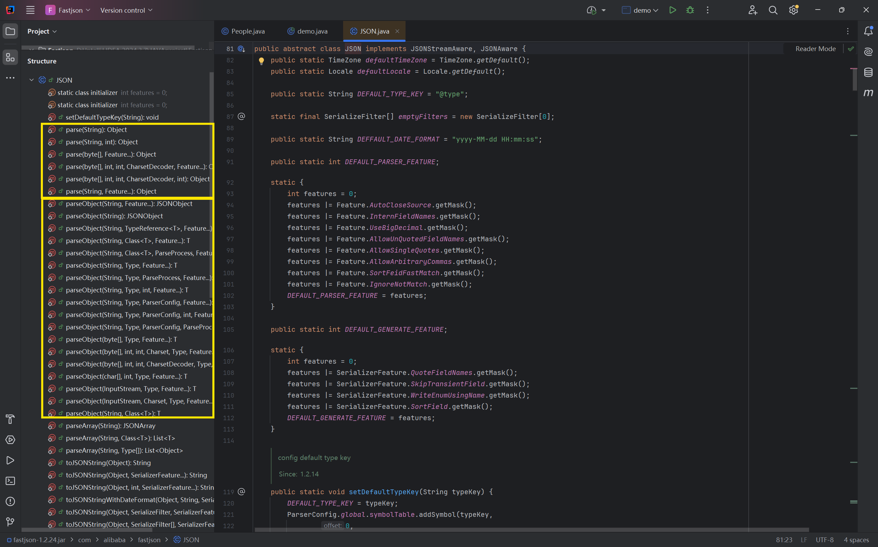Change indent setting 4 spaces
The width and height of the screenshot is (878, 547).
pos(856,540)
